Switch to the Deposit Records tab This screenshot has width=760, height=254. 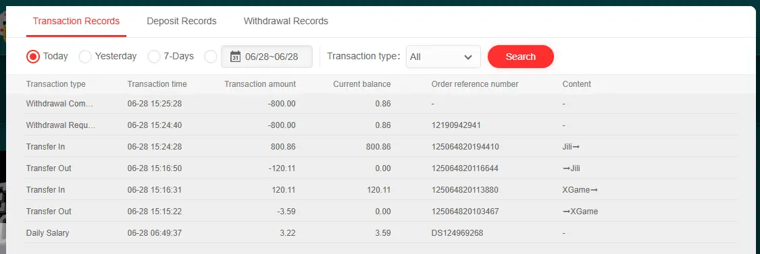pyautogui.click(x=182, y=22)
